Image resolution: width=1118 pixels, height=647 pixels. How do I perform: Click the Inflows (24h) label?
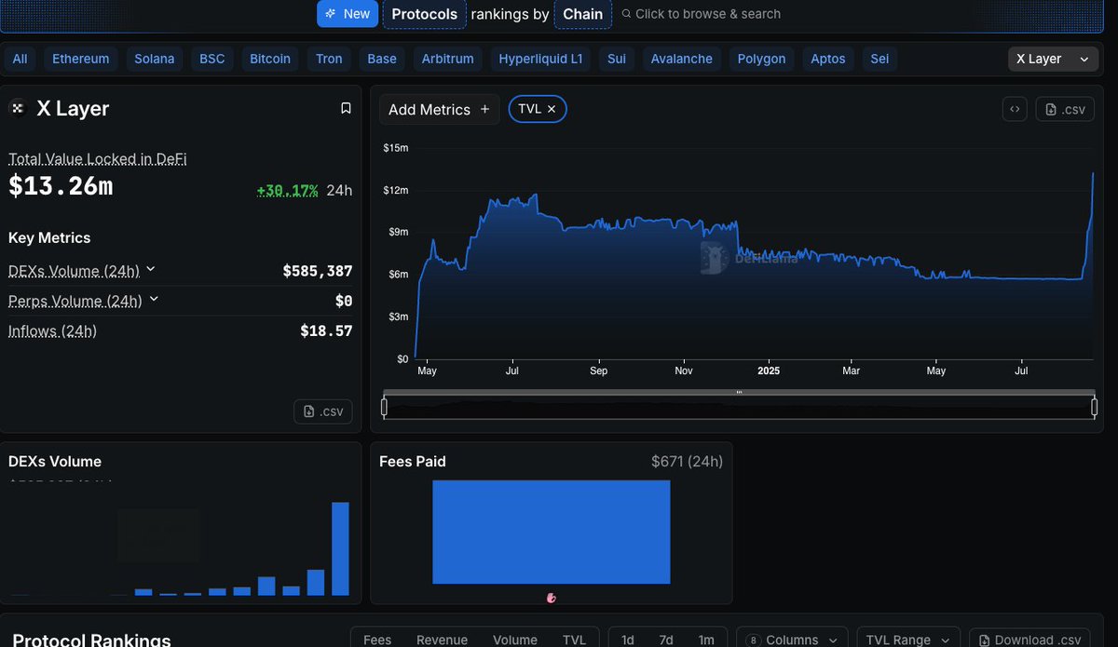(x=52, y=330)
